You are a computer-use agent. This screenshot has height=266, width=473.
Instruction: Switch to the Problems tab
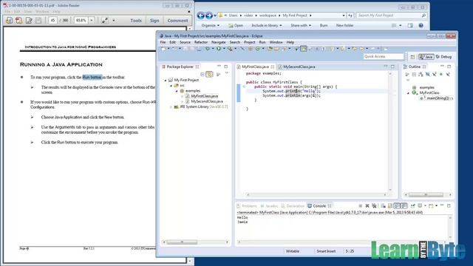[247, 206]
